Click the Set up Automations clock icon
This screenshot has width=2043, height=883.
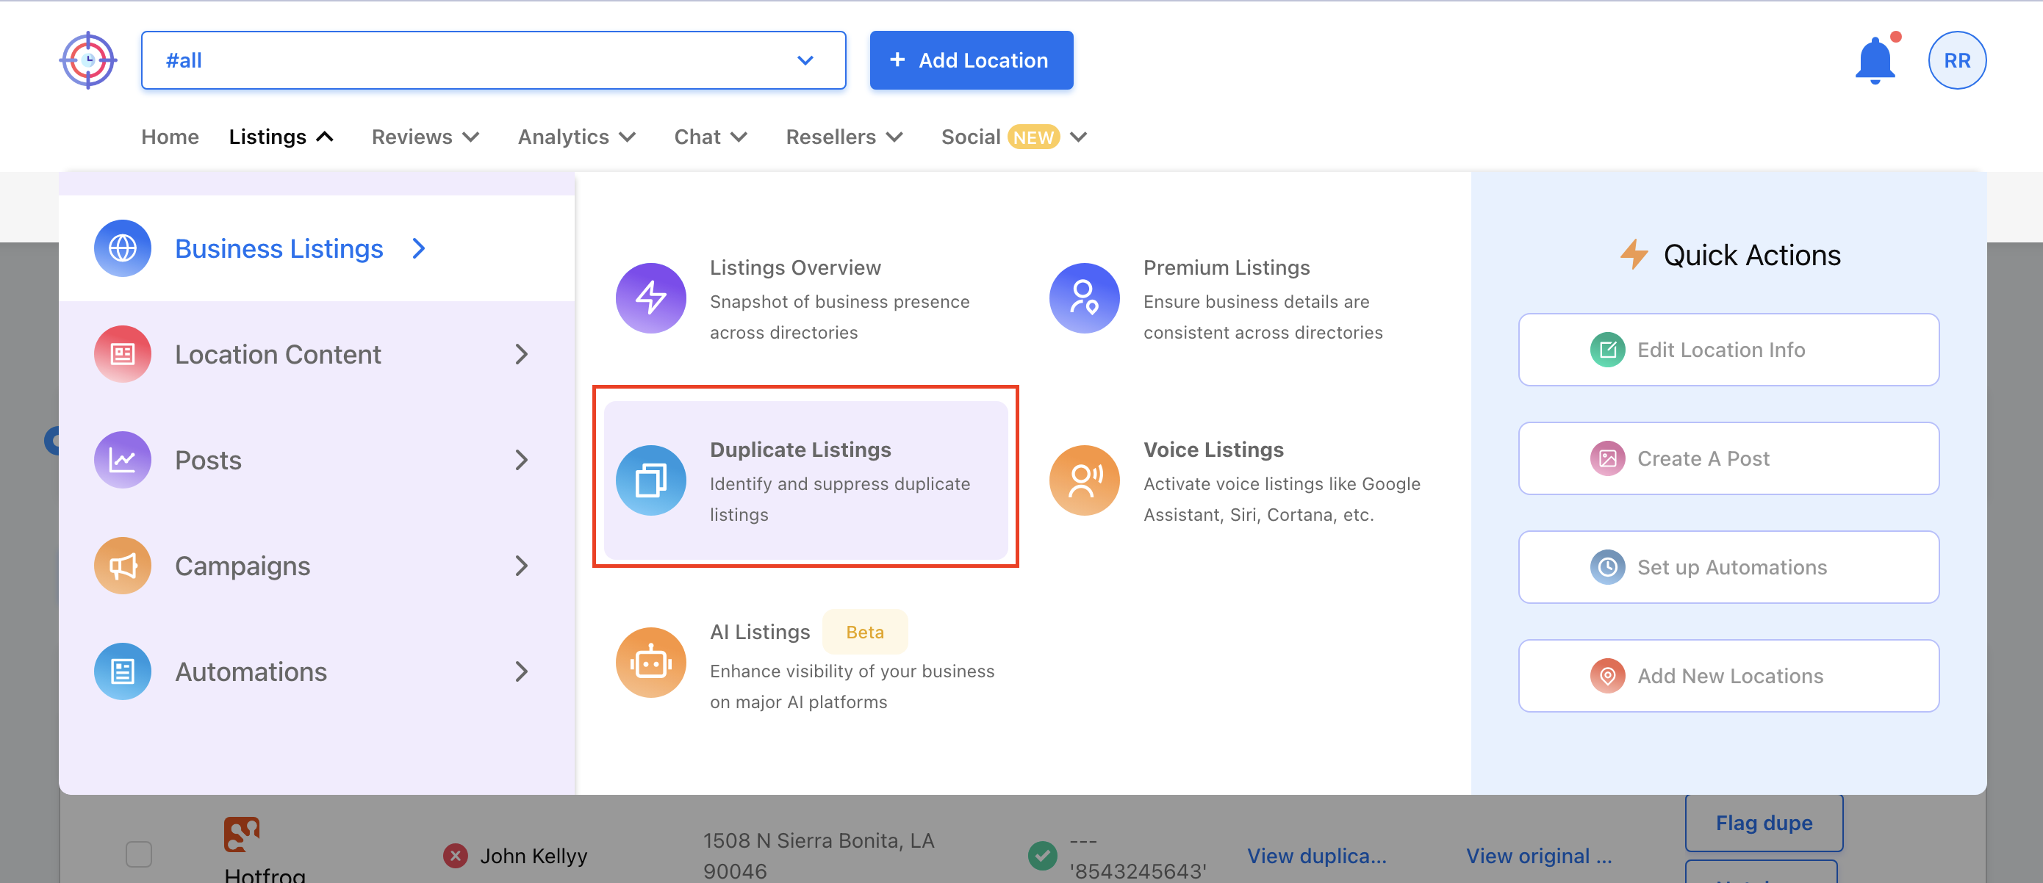pyautogui.click(x=1608, y=566)
